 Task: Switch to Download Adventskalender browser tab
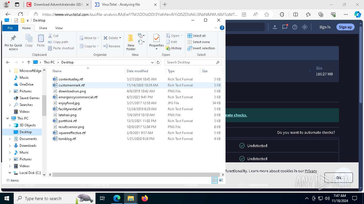[58, 5]
